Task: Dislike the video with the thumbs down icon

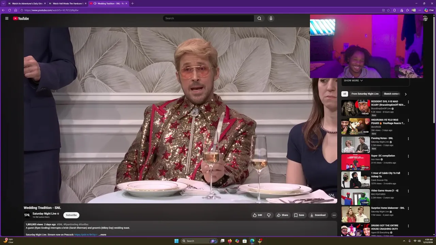Action: pyautogui.click(x=269, y=215)
